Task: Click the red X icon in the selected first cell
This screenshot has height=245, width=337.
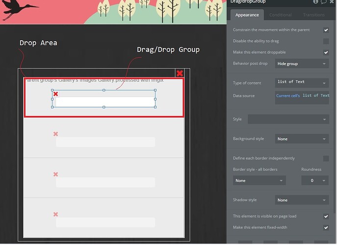Action: 55,94
